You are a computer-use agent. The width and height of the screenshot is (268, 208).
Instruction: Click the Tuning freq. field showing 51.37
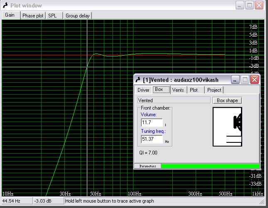pyautogui.click(x=152, y=139)
